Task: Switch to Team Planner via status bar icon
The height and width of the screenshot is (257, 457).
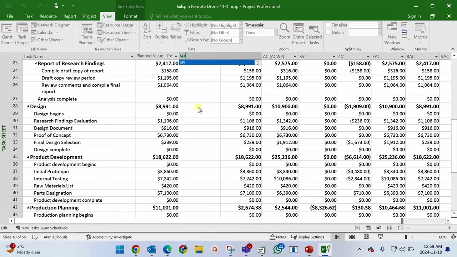Action: [379, 228]
